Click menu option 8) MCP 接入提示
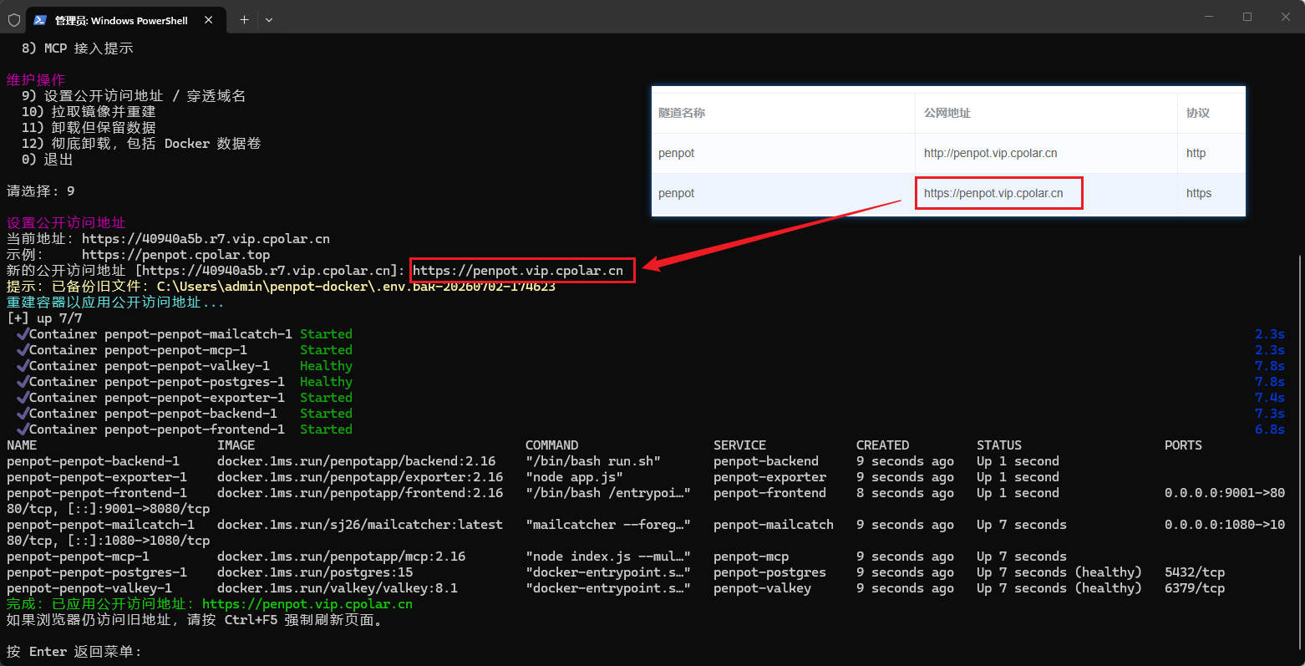 (x=78, y=48)
